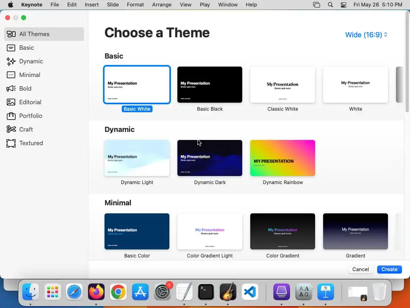Click the Keynote icon in the Dock
Viewport: 410px width, 308px height.
click(326, 292)
